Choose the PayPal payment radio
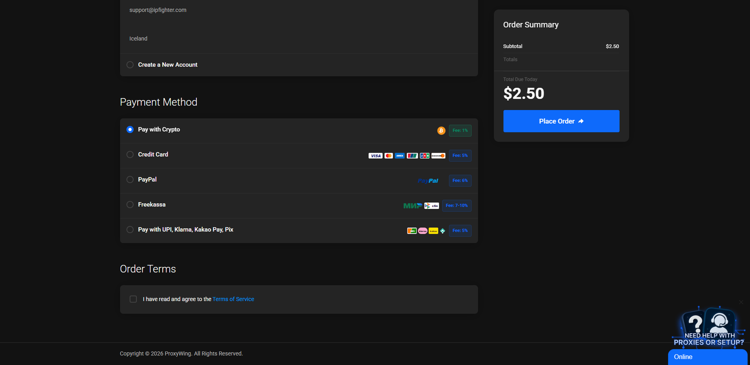This screenshot has height=365, width=750. point(130,180)
